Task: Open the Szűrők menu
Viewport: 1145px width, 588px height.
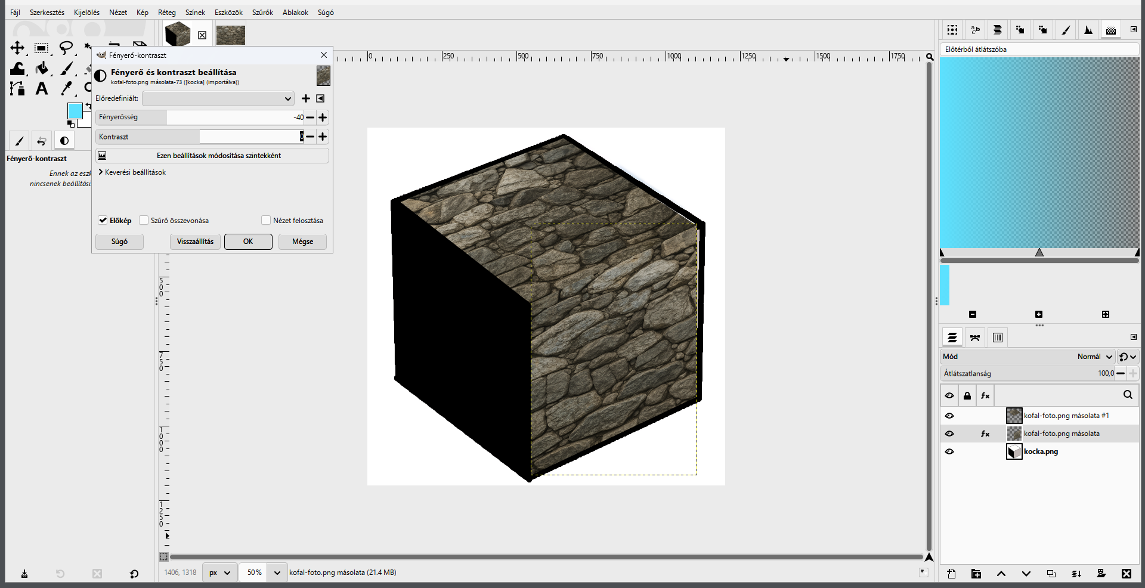Action: click(262, 13)
